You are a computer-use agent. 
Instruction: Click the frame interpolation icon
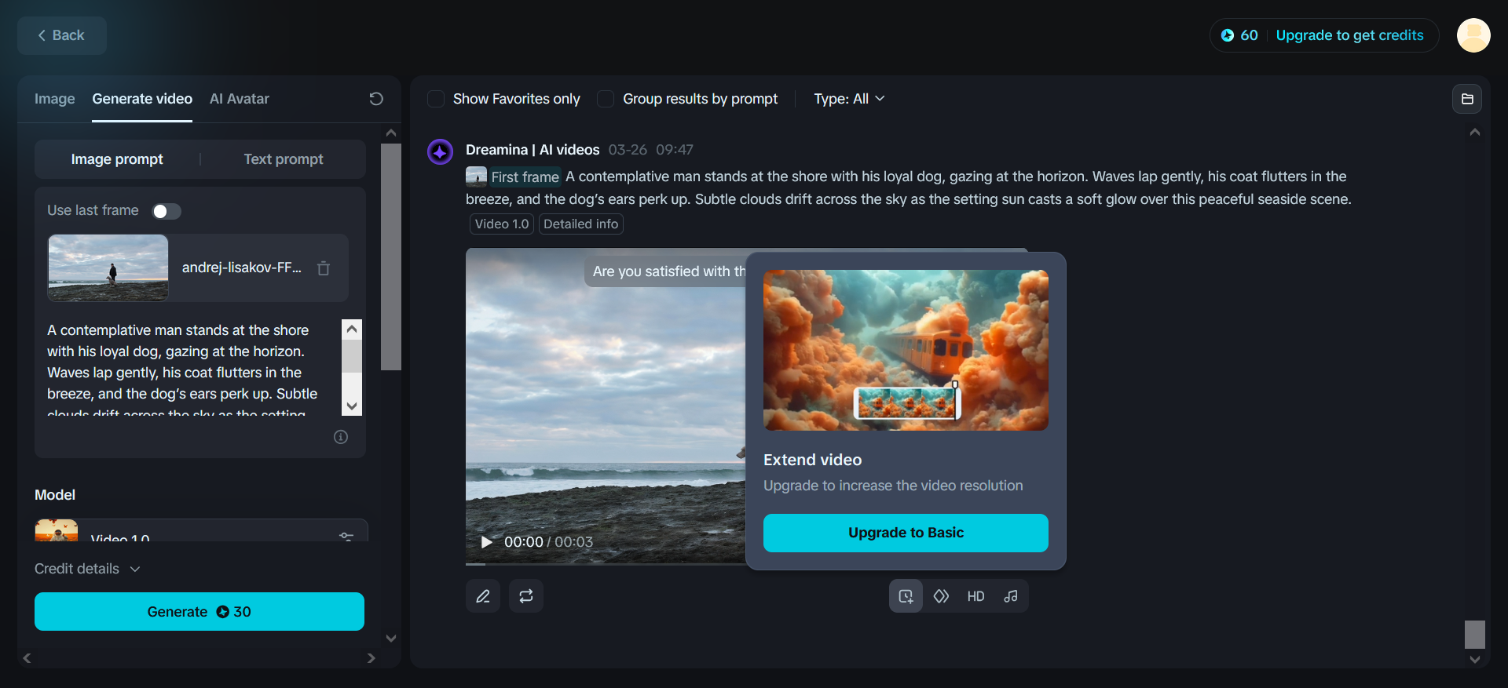[941, 596]
